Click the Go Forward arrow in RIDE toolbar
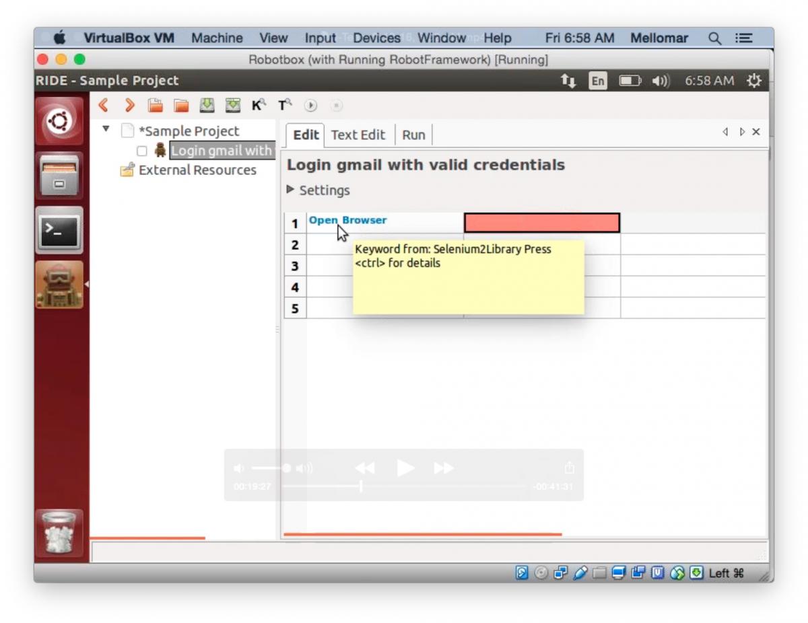Image resolution: width=808 pixels, height=623 pixels. [130, 106]
